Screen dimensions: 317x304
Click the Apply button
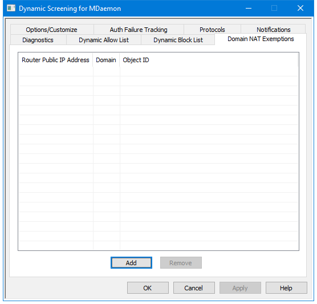pos(240,288)
